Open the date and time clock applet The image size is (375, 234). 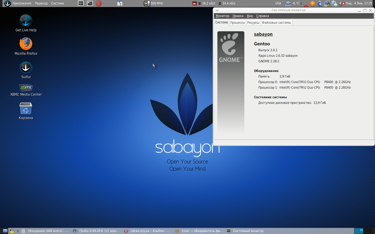(359, 3)
